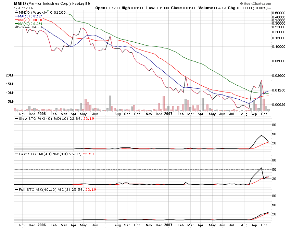Click the Chg +0.00000 (+0.00%) value
This screenshot has width=291, height=228.
tap(248, 8)
